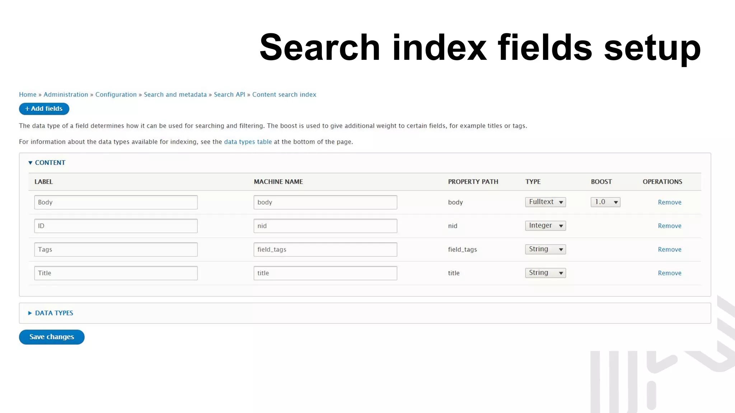Remove the nid field row
The image size is (735, 413).
[669, 226]
